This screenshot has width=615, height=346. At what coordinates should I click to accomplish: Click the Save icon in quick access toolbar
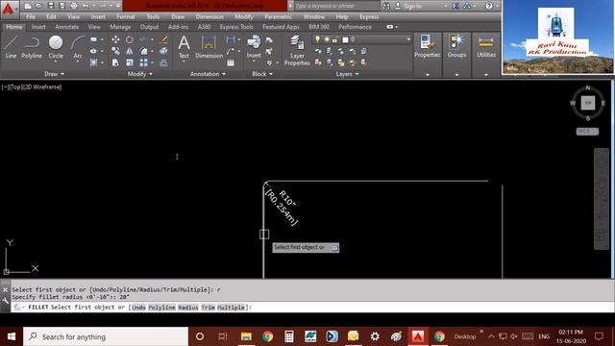(x=51, y=6)
